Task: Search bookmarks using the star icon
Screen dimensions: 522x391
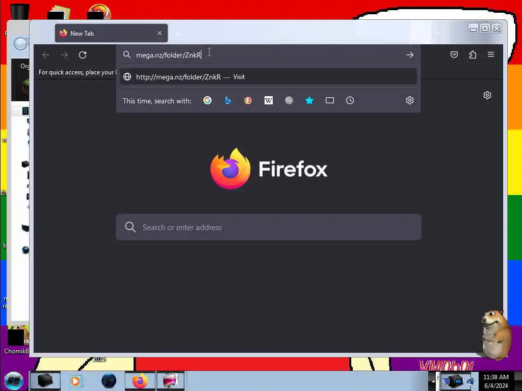Action: [309, 100]
